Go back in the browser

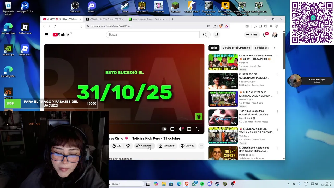tap(44, 26)
